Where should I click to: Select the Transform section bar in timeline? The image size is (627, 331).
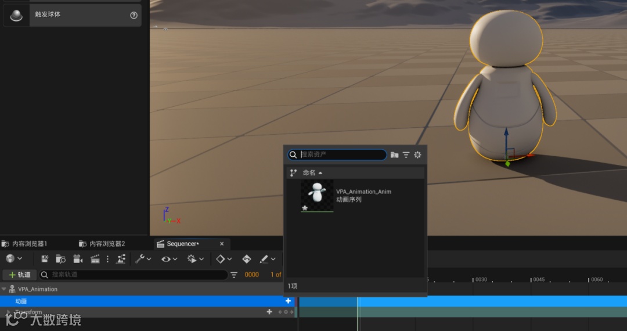pyautogui.click(x=463, y=312)
